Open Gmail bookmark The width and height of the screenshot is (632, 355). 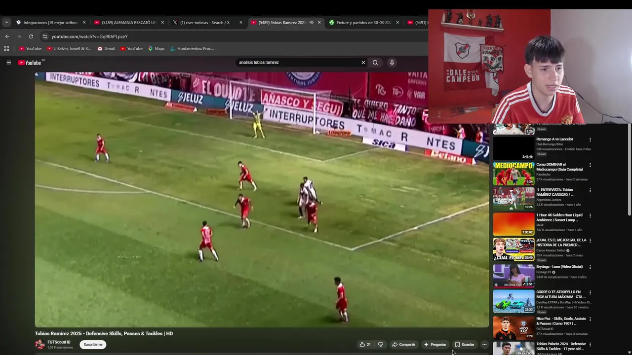(x=106, y=48)
